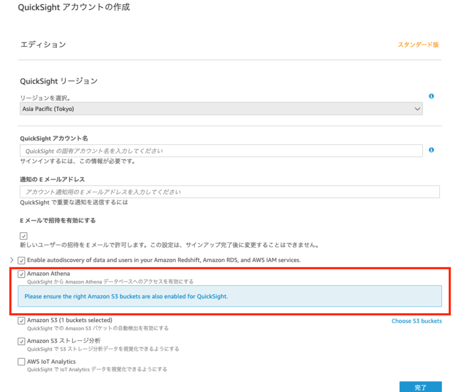Click 'QuickSight アカウントの作成' page title

coord(74,7)
